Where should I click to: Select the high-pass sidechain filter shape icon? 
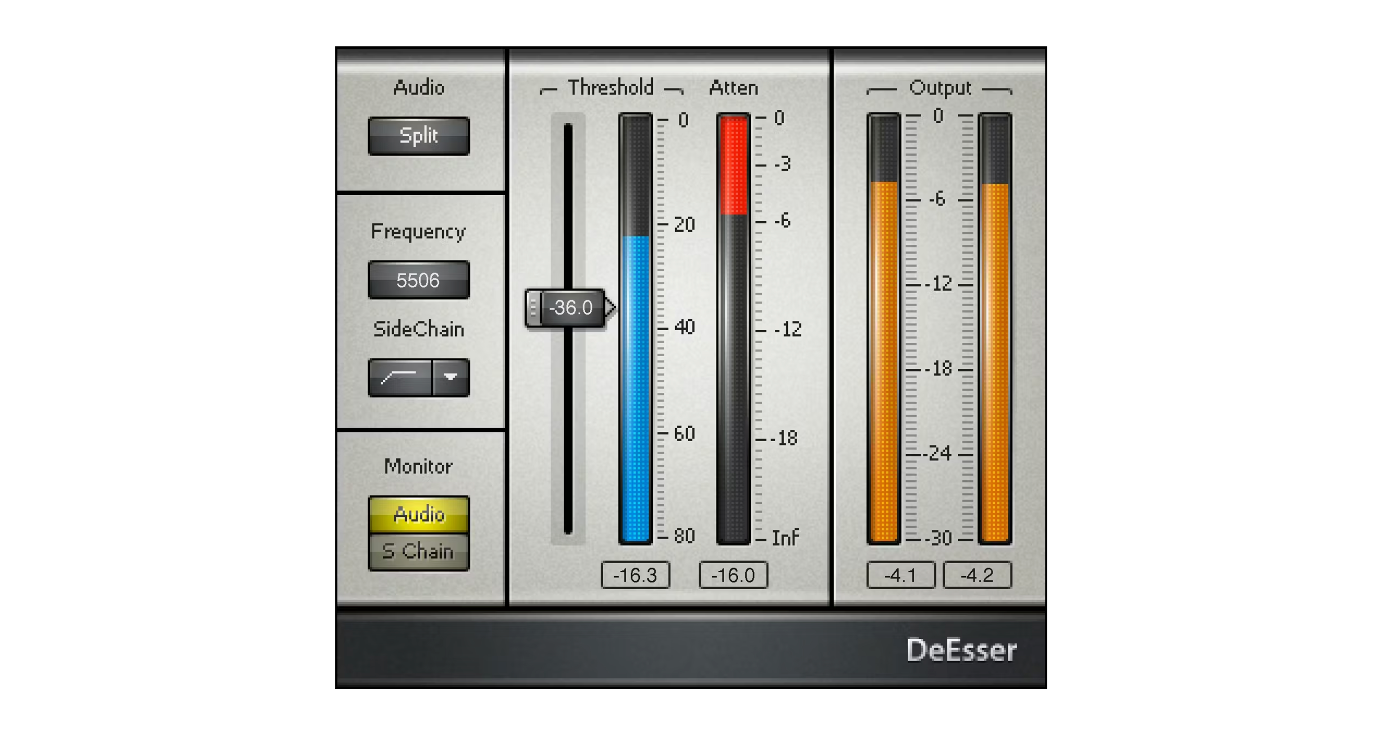(x=399, y=378)
